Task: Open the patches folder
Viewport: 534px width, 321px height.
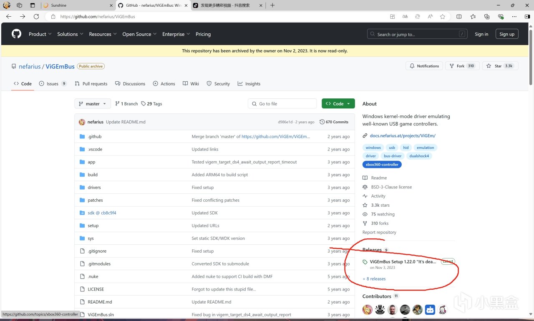Action: (95, 200)
